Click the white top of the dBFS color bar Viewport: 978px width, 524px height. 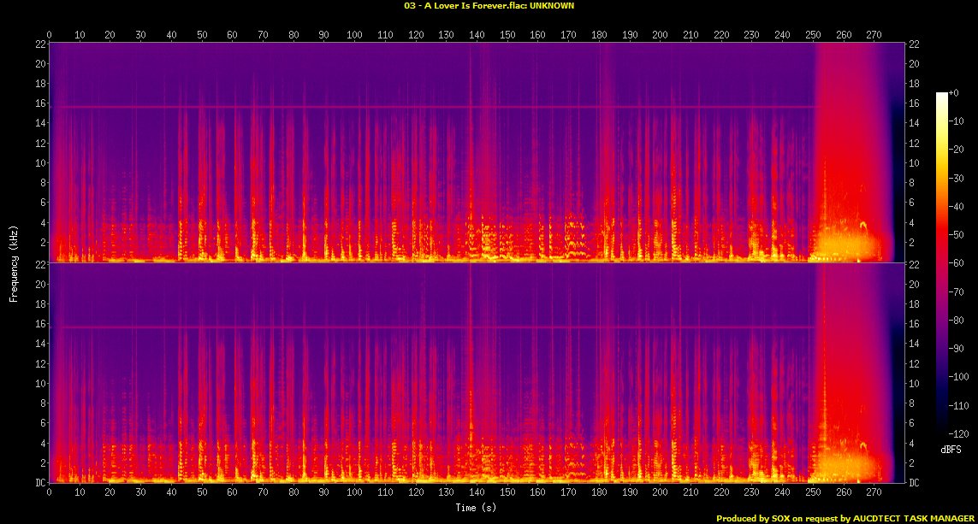click(941, 96)
